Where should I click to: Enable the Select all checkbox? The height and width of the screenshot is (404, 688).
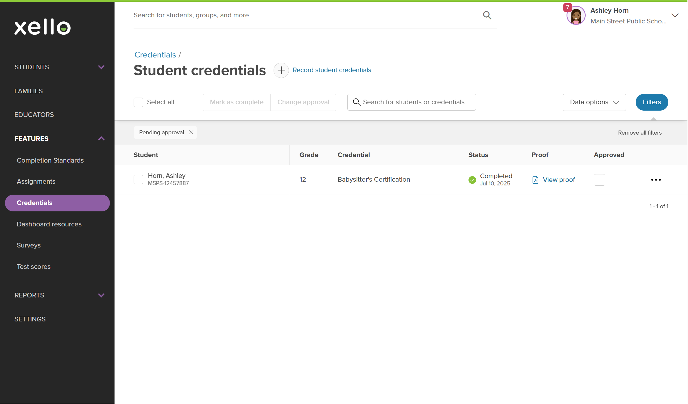pyautogui.click(x=139, y=102)
